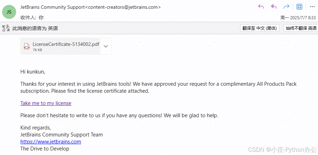Click The Drive to Develop tagline

[45, 149]
